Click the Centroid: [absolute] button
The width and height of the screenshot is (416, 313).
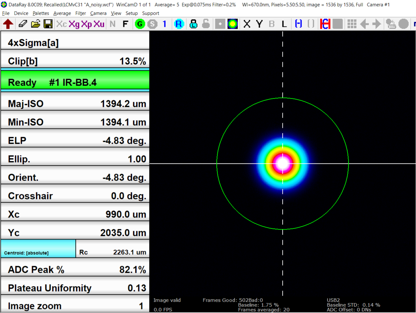[38, 248]
